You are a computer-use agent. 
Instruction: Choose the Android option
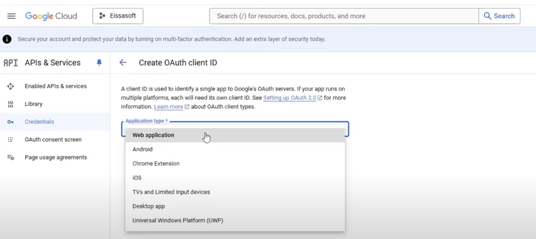[235, 150]
